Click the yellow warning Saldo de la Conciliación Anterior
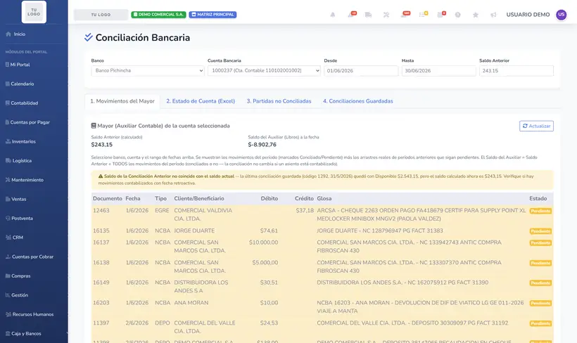The image size is (577, 343). click(x=322, y=180)
